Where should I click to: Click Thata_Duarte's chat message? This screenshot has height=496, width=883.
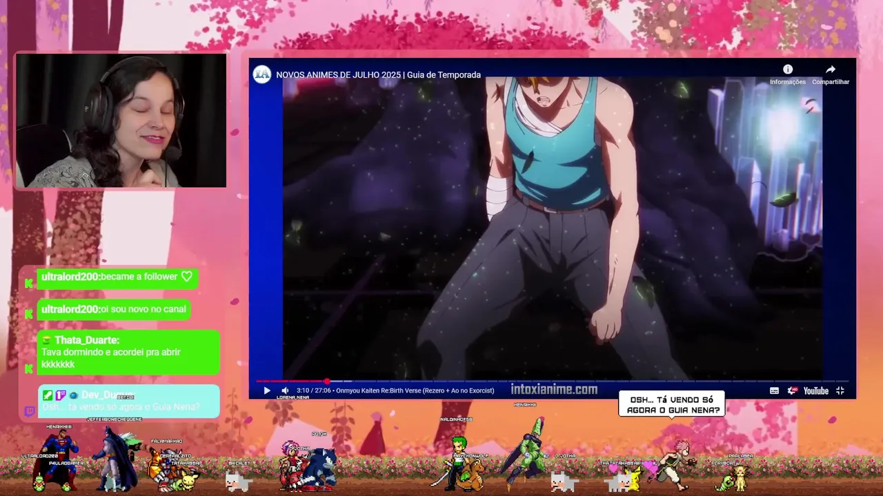[128, 352]
